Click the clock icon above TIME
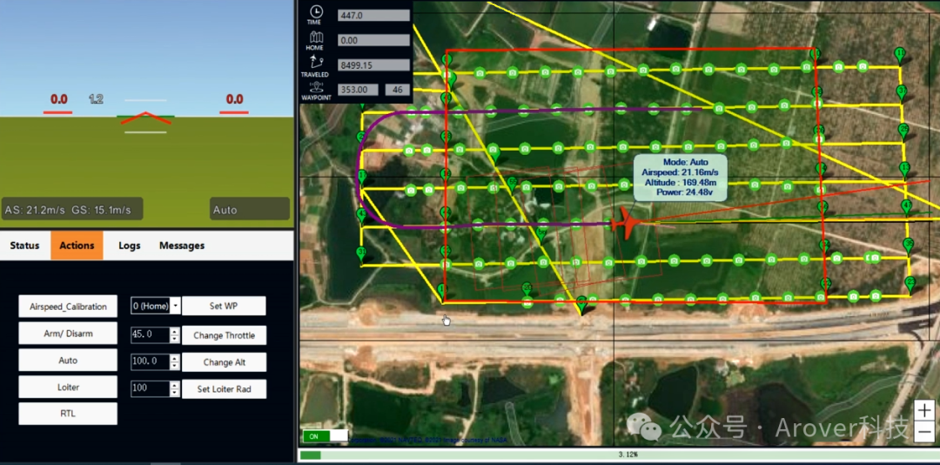Image resolution: width=940 pixels, height=465 pixels. (314, 11)
